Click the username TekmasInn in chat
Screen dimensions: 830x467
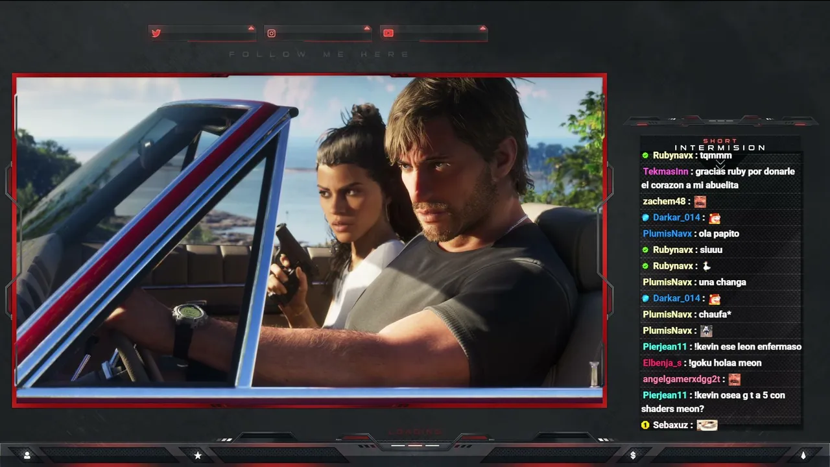pyautogui.click(x=665, y=172)
